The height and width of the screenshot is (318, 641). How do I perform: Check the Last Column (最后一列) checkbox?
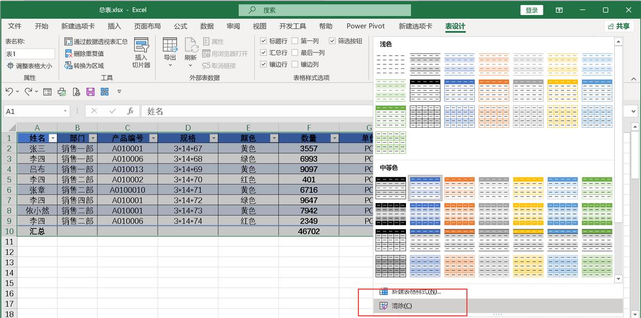(x=295, y=52)
